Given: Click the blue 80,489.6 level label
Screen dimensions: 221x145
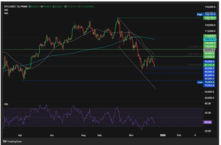Looking at the screenshot, I should 209,75.
